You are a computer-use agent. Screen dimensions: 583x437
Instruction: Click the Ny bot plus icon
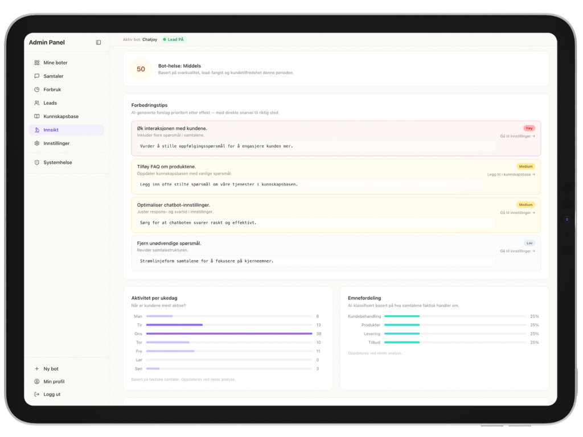(37, 369)
